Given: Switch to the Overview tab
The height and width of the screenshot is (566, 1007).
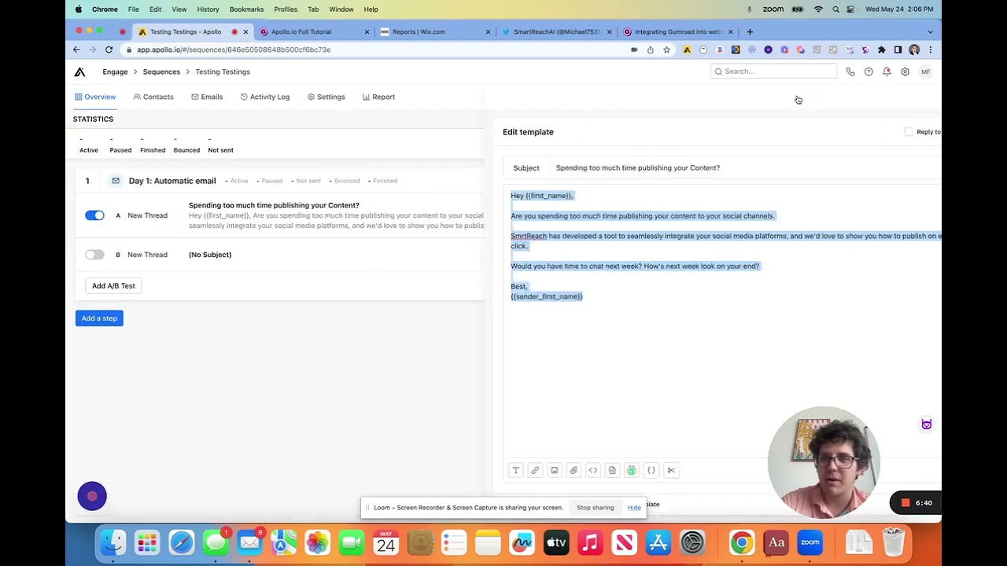Looking at the screenshot, I should click(95, 97).
